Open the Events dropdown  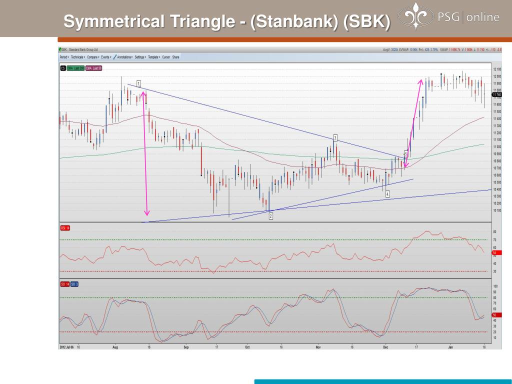pos(106,57)
